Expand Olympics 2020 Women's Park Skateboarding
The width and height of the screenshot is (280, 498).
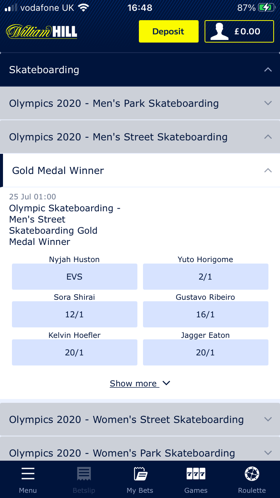(x=268, y=453)
